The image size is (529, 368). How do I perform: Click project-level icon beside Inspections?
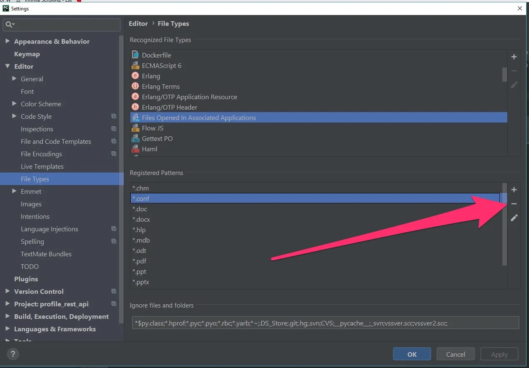click(114, 129)
